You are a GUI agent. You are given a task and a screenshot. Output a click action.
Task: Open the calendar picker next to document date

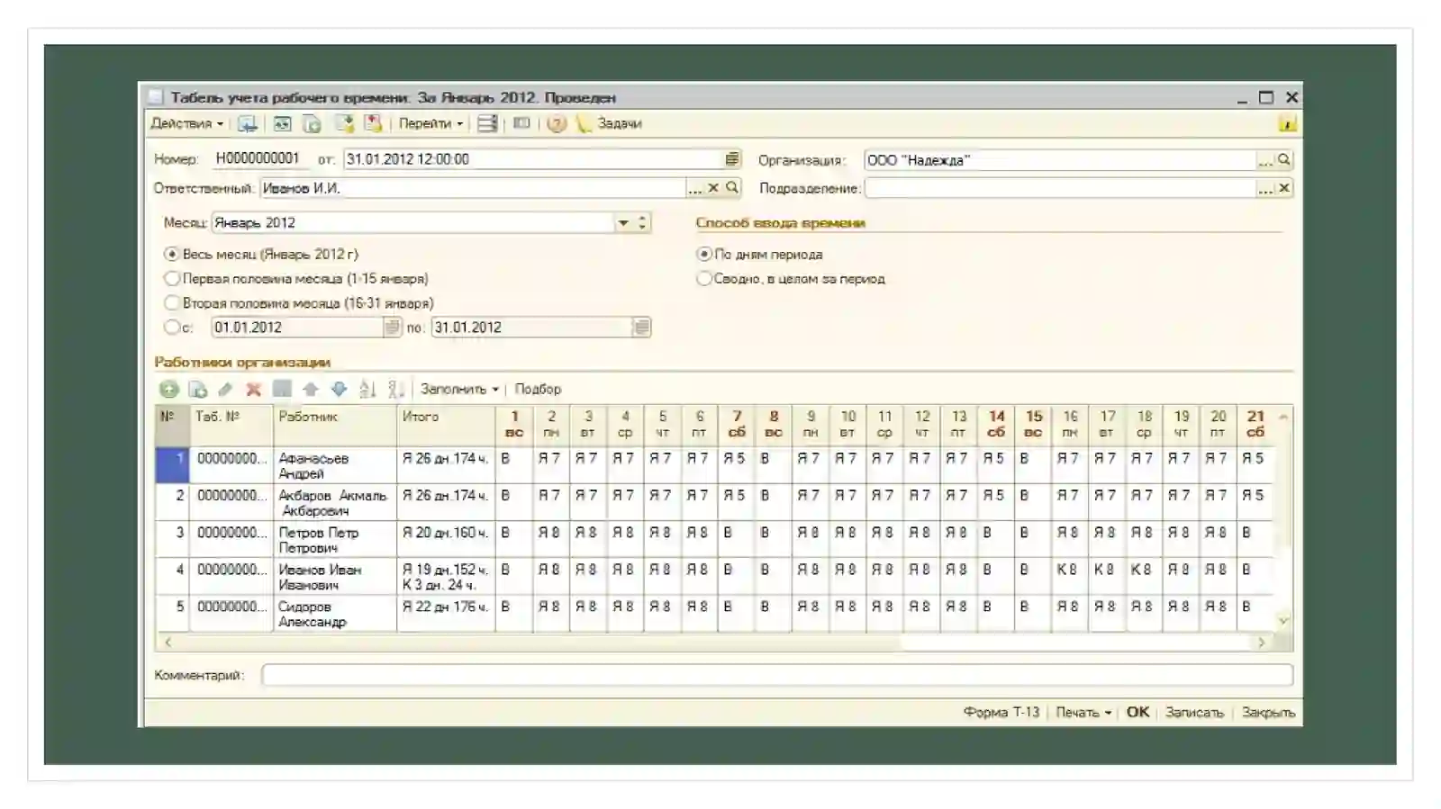[x=732, y=159]
